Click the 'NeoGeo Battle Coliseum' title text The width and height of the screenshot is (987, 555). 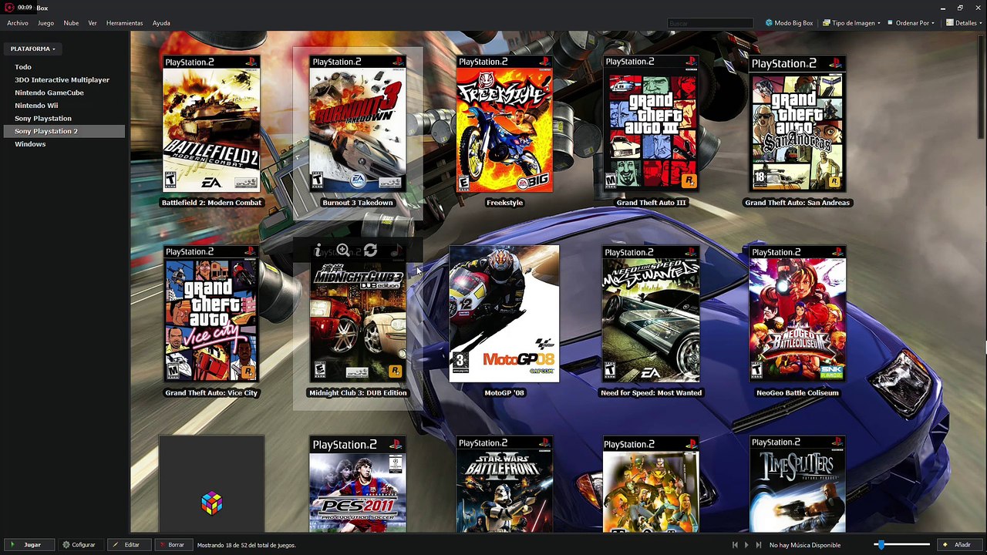(x=797, y=393)
